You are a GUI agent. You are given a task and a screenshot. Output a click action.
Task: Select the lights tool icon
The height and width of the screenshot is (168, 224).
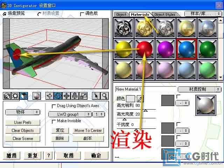tap(15, 96)
